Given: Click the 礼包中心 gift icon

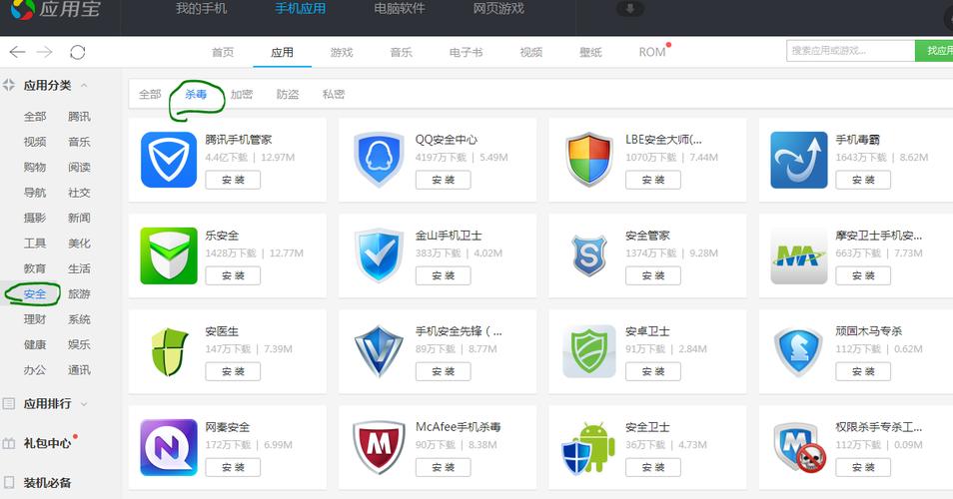Looking at the screenshot, I should [x=9, y=444].
